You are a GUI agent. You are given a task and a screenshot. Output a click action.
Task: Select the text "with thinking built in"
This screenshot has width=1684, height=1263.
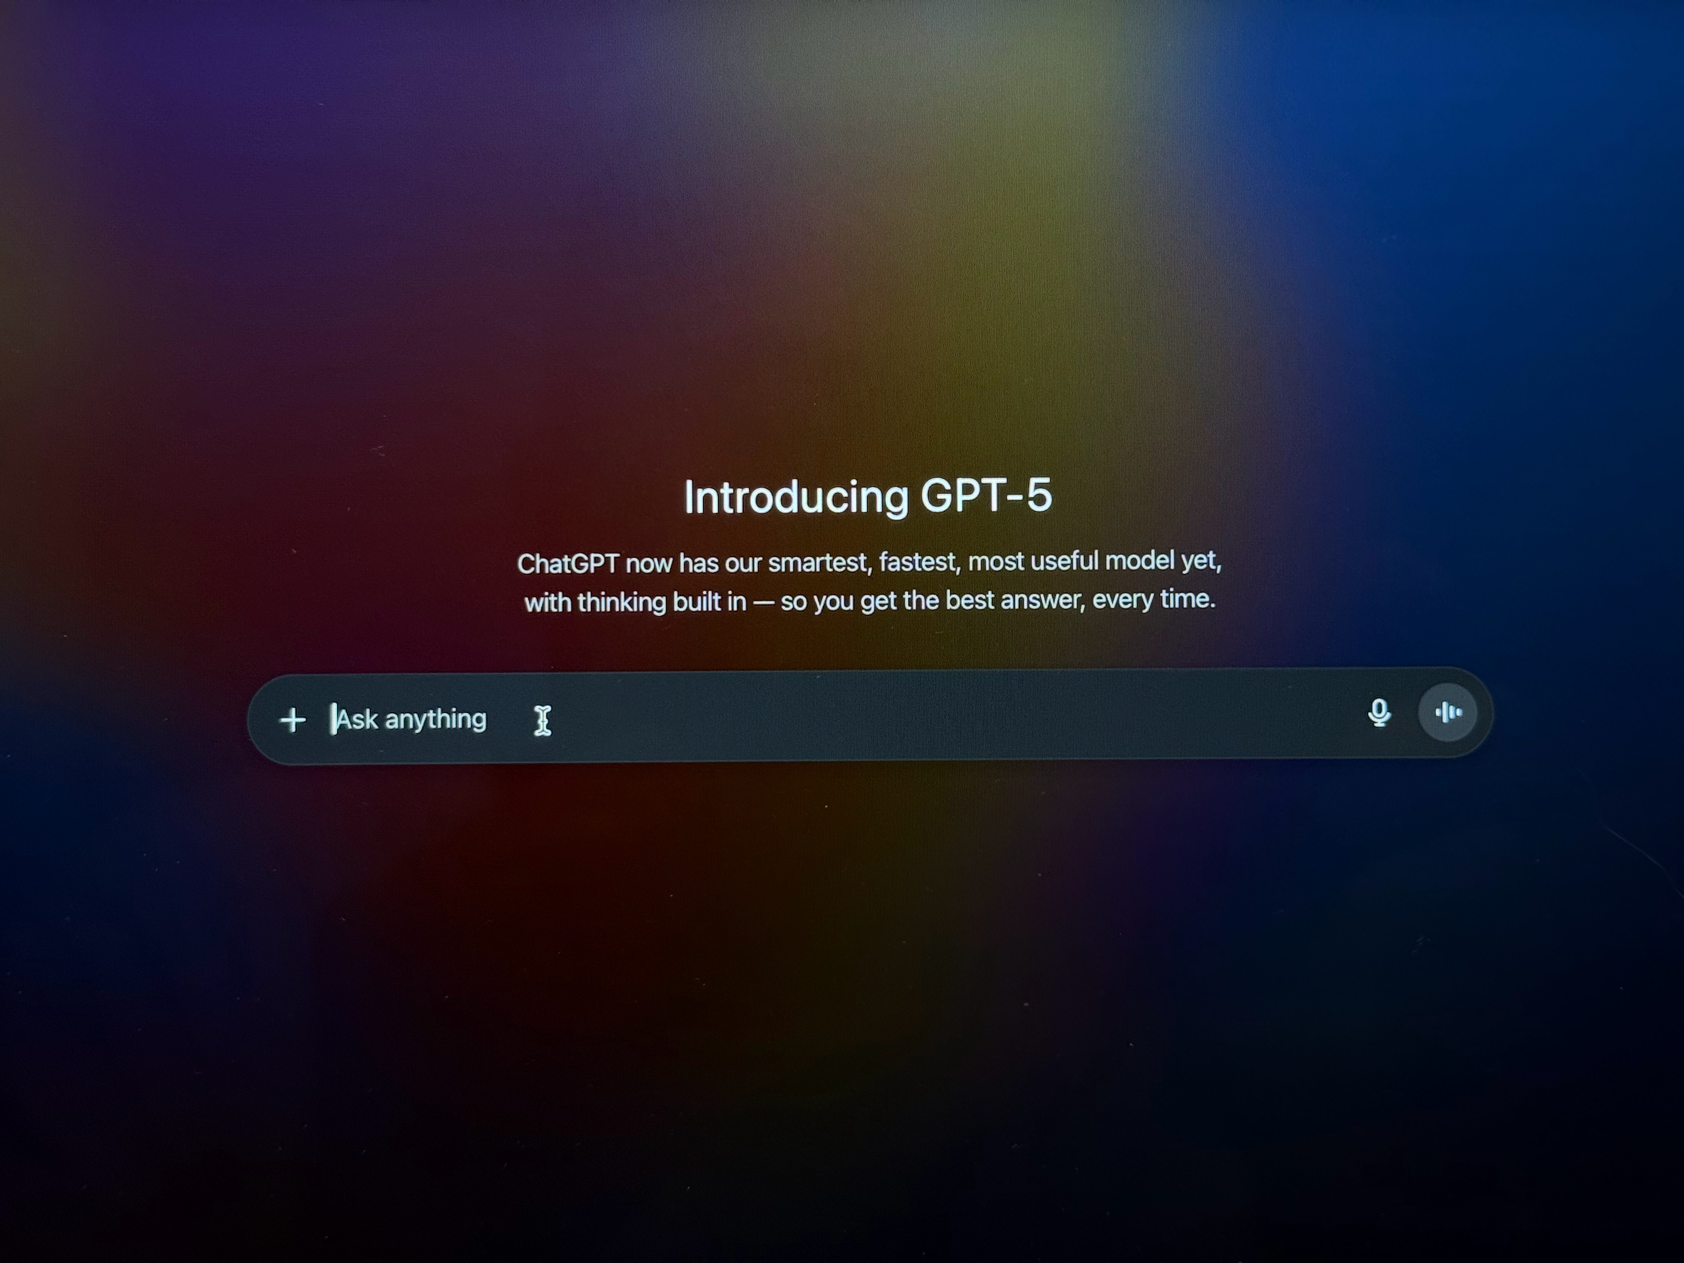[635, 602]
